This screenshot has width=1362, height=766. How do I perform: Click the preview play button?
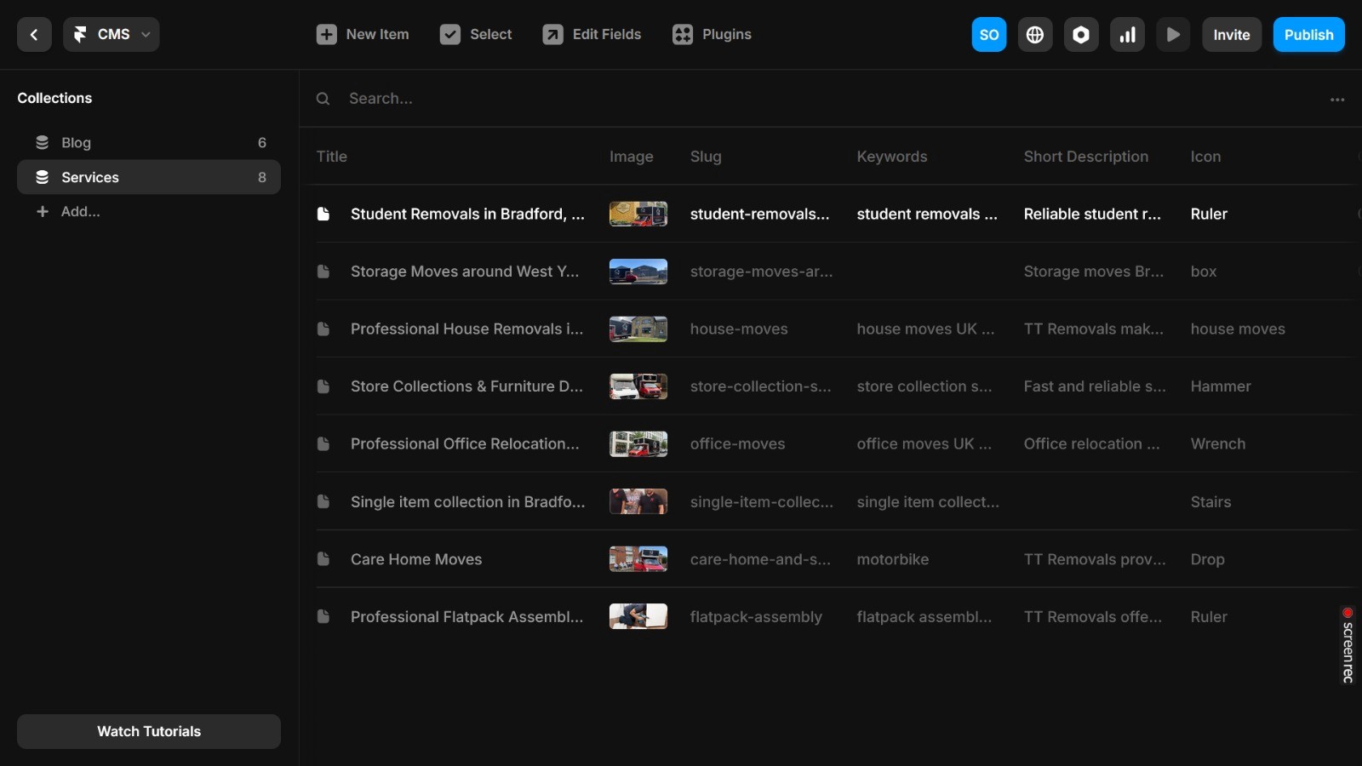(x=1173, y=35)
